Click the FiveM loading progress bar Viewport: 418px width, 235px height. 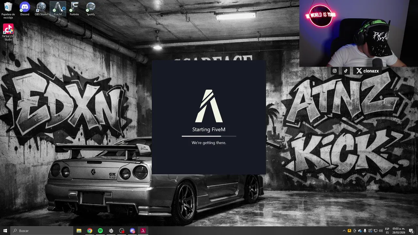click(x=209, y=136)
